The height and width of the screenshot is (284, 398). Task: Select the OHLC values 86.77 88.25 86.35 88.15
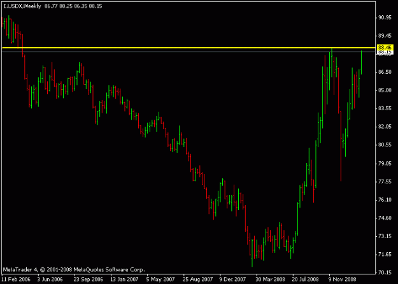(x=73, y=6)
